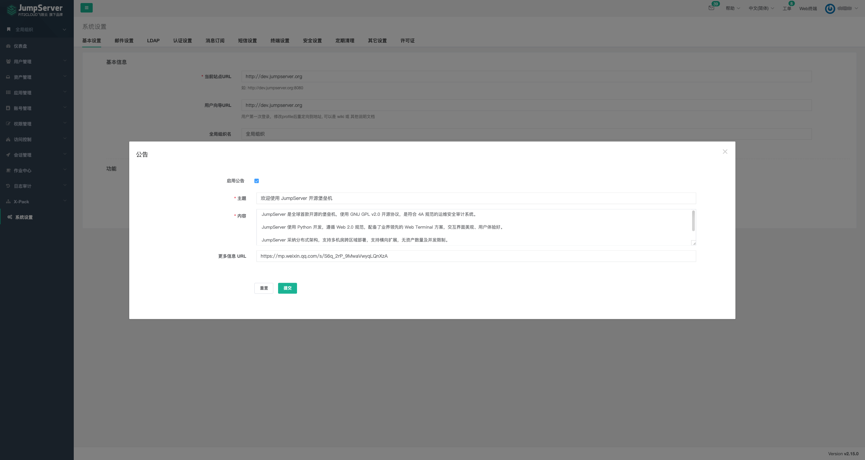Toggle the sidebar collapse hamburger button

click(x=87, y=8)
